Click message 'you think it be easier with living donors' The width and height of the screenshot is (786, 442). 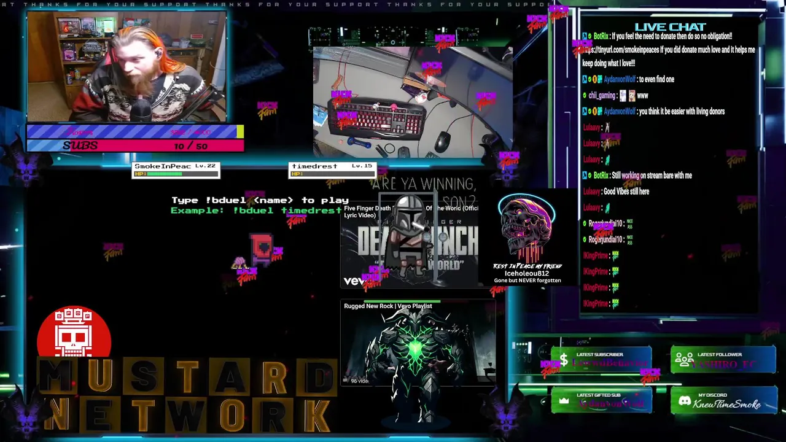[682, 112]
